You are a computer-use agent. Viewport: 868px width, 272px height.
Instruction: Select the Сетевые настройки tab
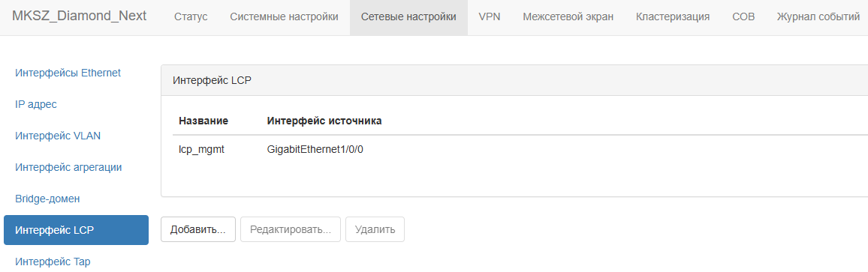click(408, 17)
